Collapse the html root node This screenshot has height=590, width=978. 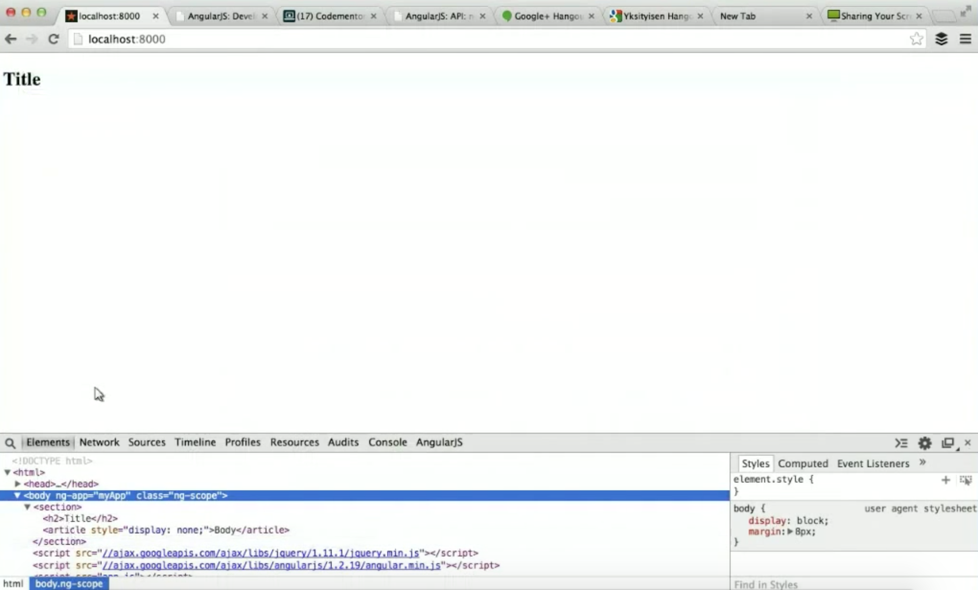pyautogui.click(x=7, y=472)
